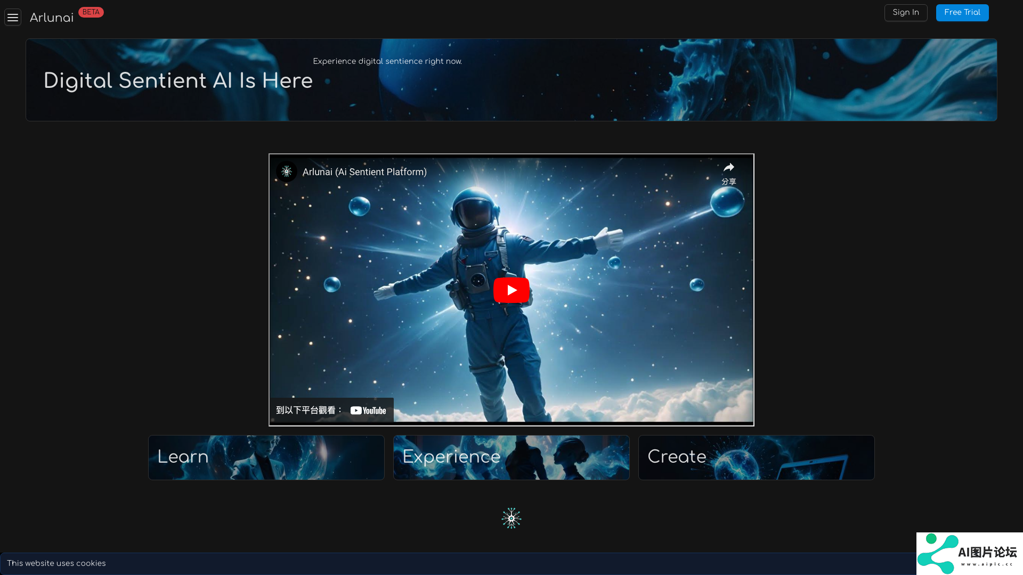
Task: Open the Learn card
Action: 266,457
